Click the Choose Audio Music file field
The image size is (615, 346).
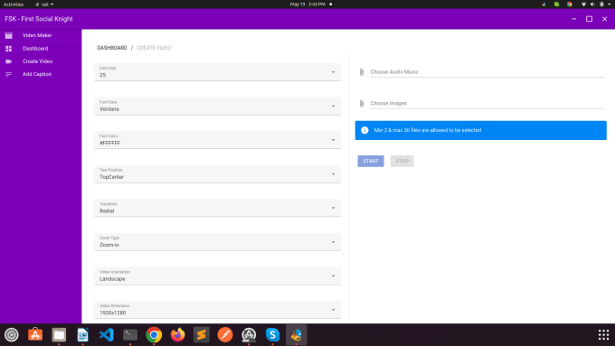[487, 72]
